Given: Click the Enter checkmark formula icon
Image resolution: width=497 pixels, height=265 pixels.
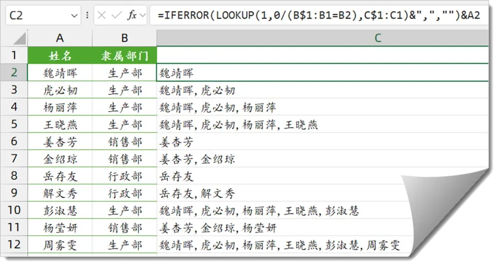Looking at the screenshot, I should coord(116,15).
